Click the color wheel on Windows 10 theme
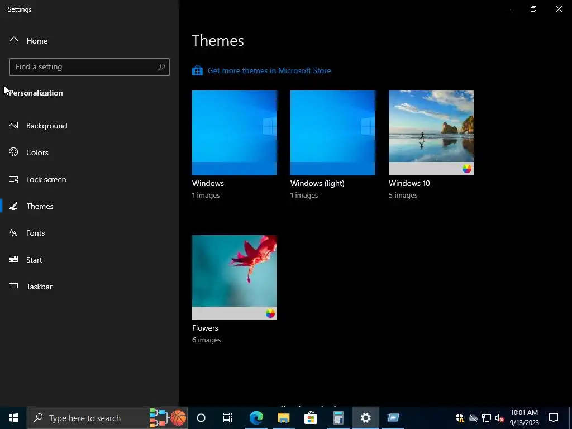Viewport: 572px width, 429px height. [467, 169]
